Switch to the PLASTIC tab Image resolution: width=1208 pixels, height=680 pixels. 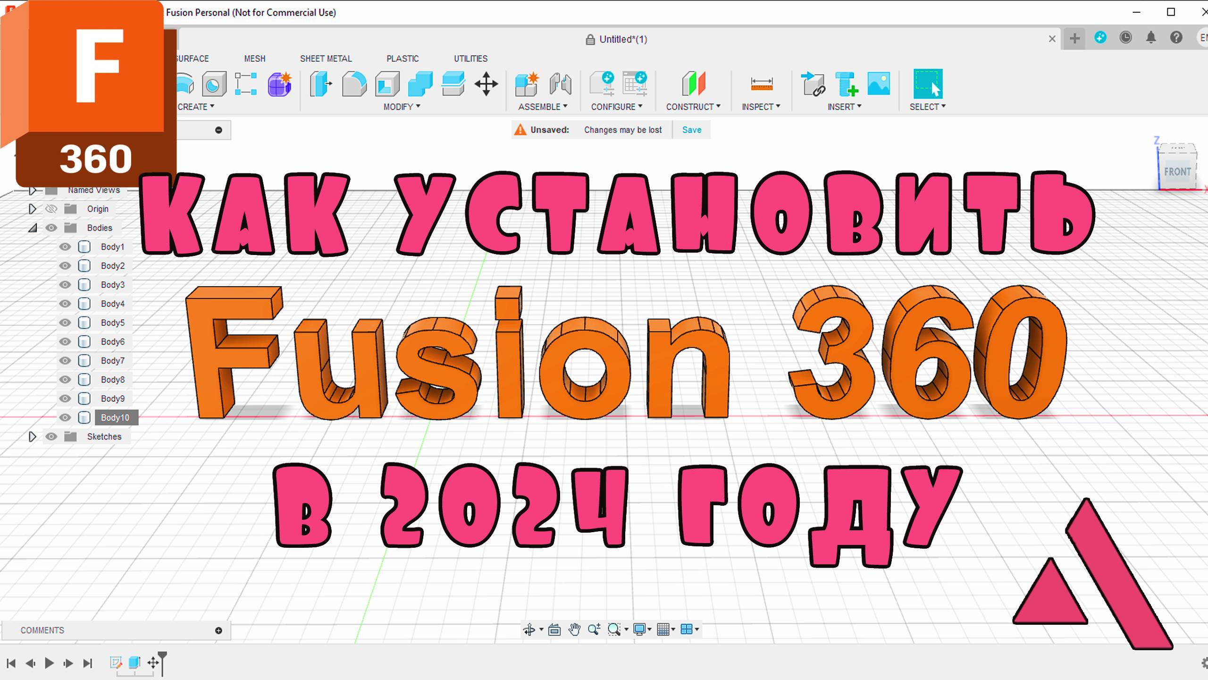[x=403, y=59]
